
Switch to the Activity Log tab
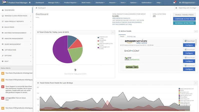(x=131, y=36)
